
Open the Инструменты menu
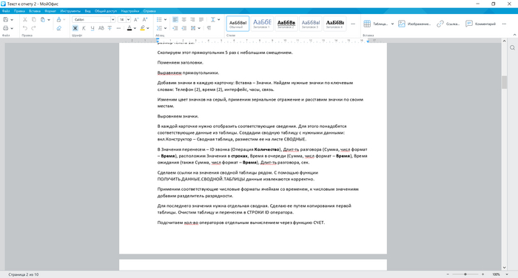[x=70, y=11]
